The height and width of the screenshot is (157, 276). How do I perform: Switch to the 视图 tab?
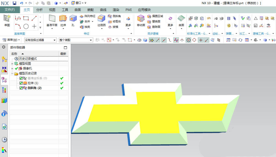[x=52, y=10]
